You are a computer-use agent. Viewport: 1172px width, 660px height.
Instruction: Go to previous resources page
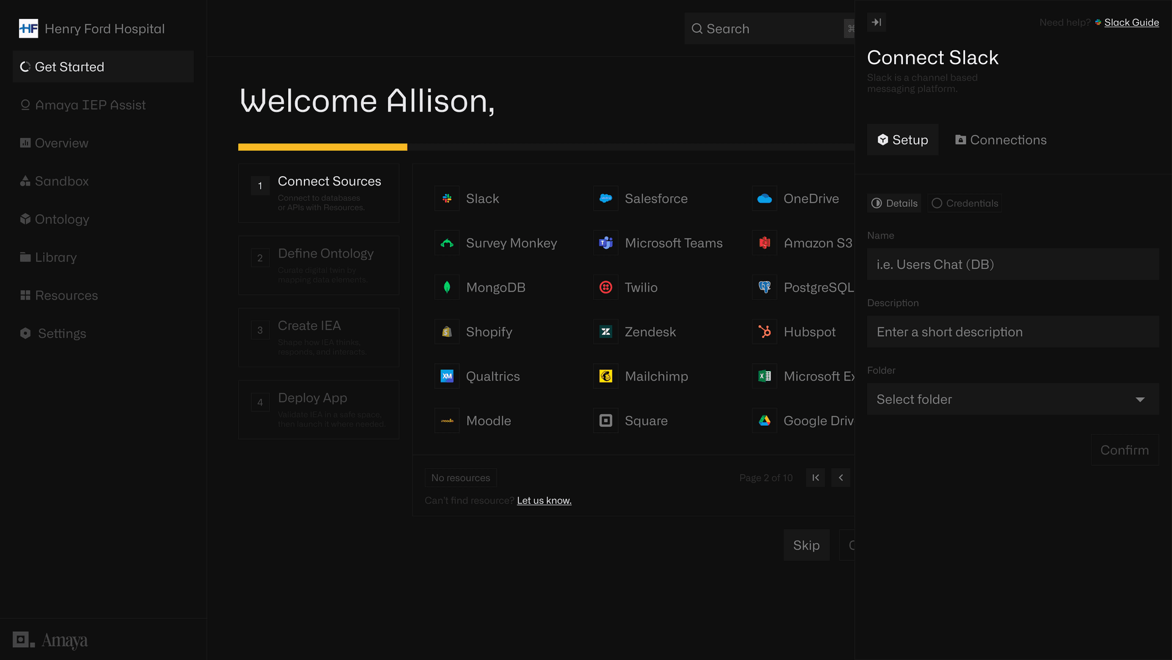(841, 478)
